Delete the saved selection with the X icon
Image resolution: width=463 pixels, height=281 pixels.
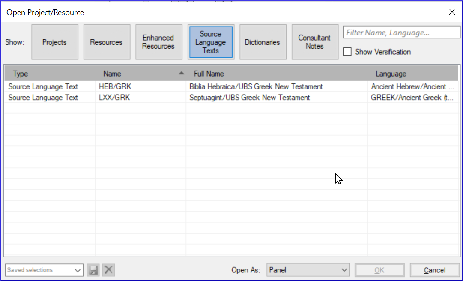108,270
